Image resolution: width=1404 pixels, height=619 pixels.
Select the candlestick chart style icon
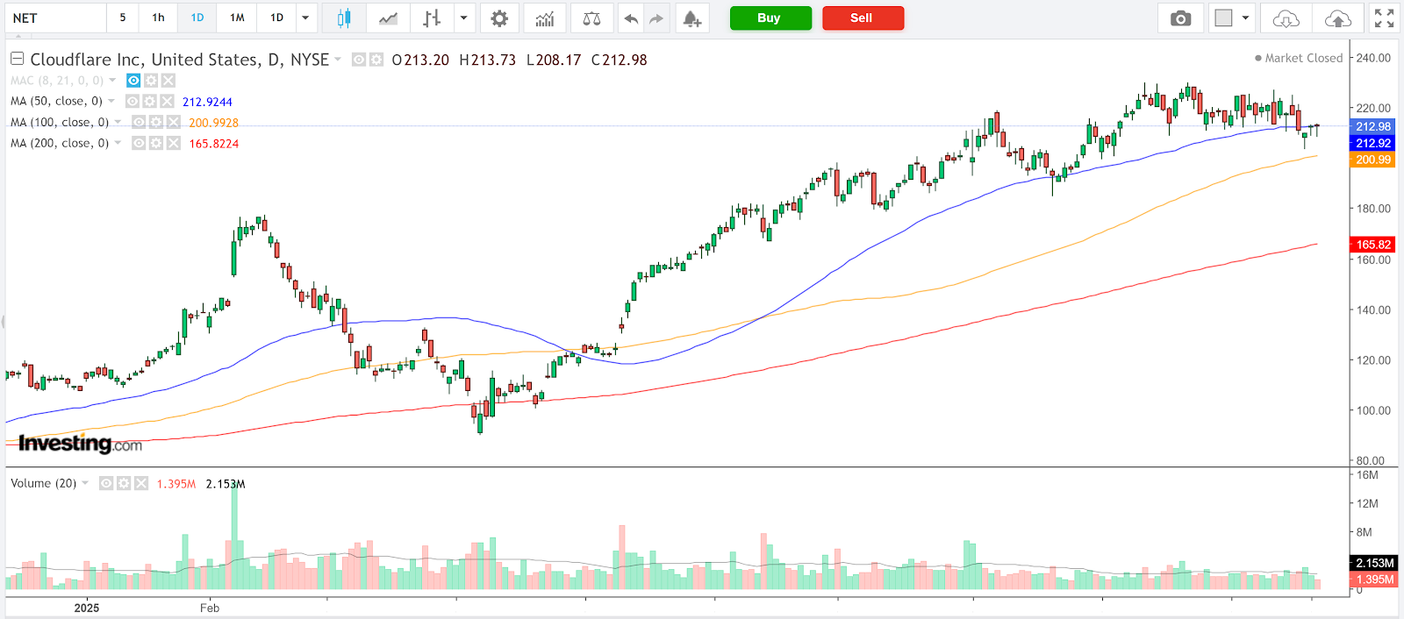[x=343, y=18]
